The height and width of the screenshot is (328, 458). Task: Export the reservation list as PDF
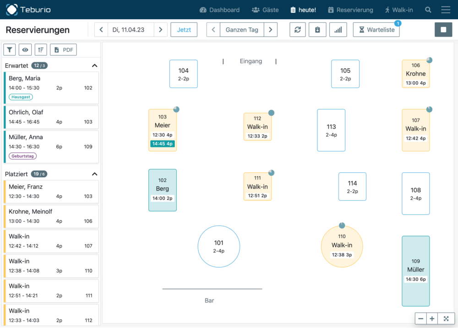63,49
